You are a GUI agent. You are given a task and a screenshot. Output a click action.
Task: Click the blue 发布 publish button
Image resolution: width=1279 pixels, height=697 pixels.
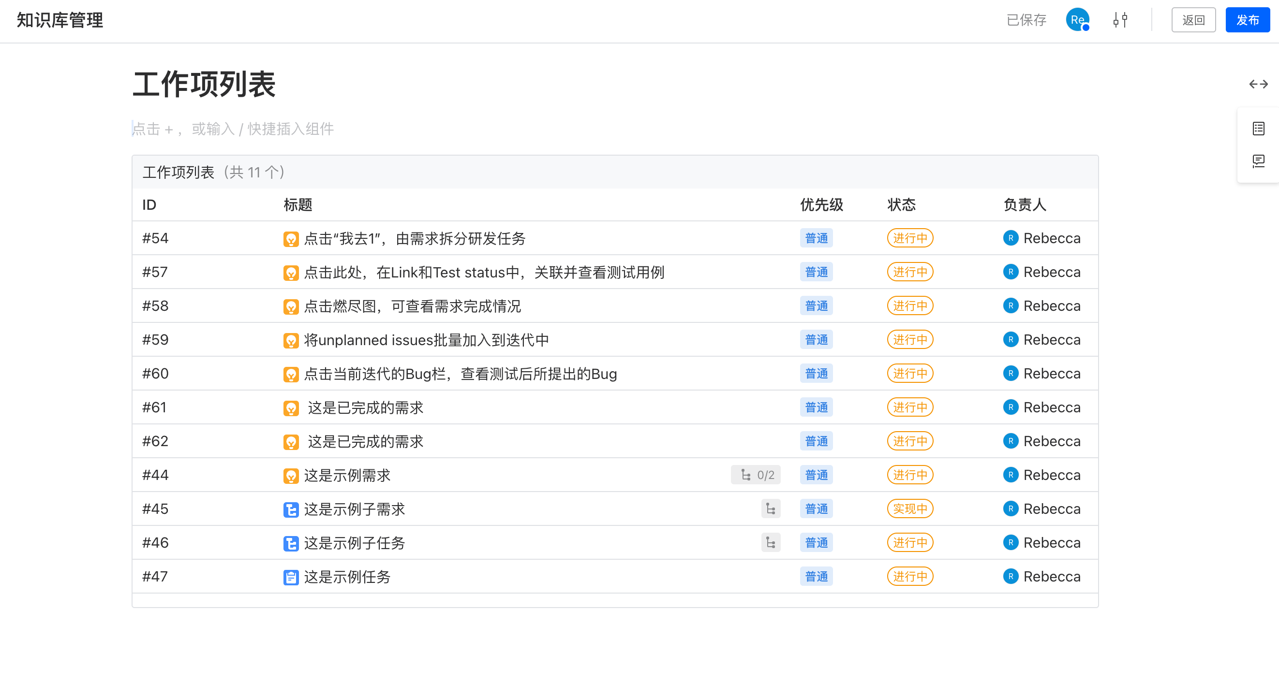[1247, 20]
